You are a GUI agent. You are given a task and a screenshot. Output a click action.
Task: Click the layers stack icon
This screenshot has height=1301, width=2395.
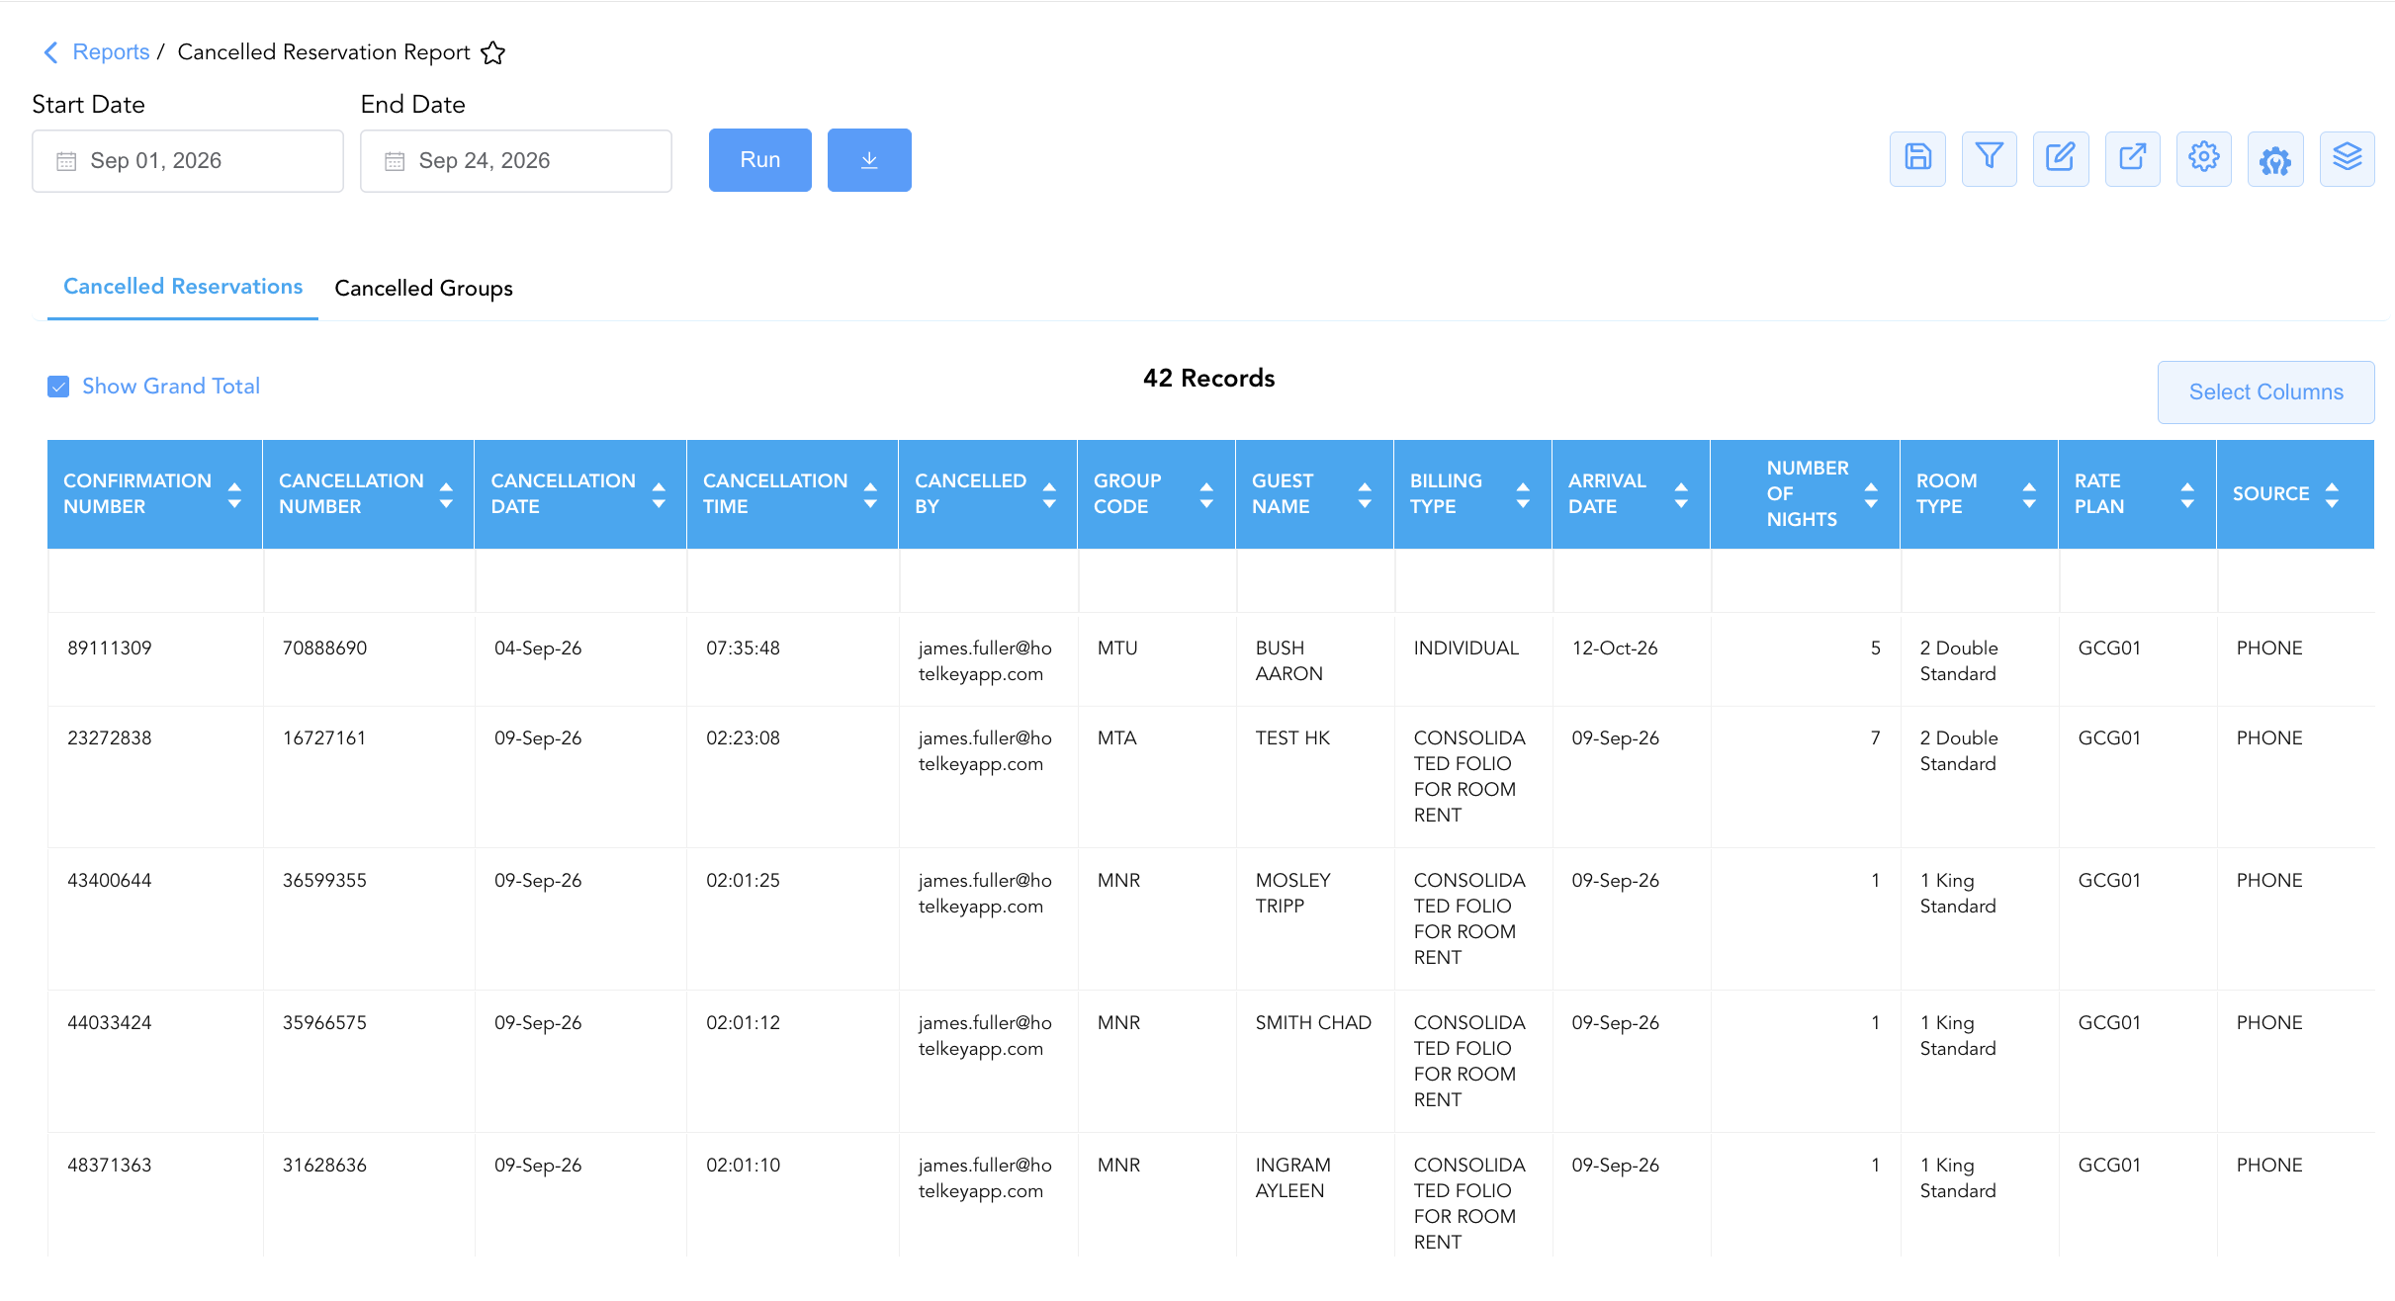[x=2347, y=158]
